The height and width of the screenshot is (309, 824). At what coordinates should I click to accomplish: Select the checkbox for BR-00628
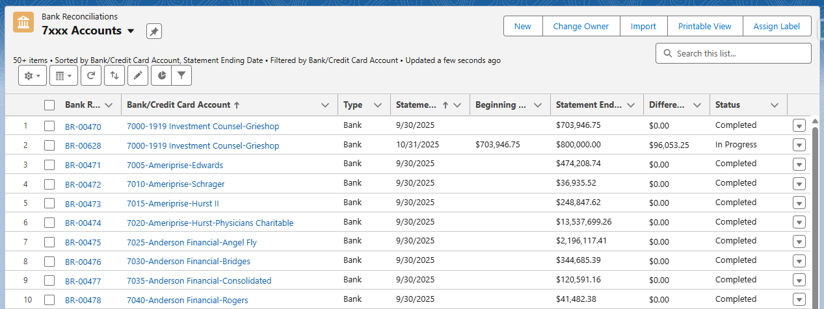click(x=49, y=145)
